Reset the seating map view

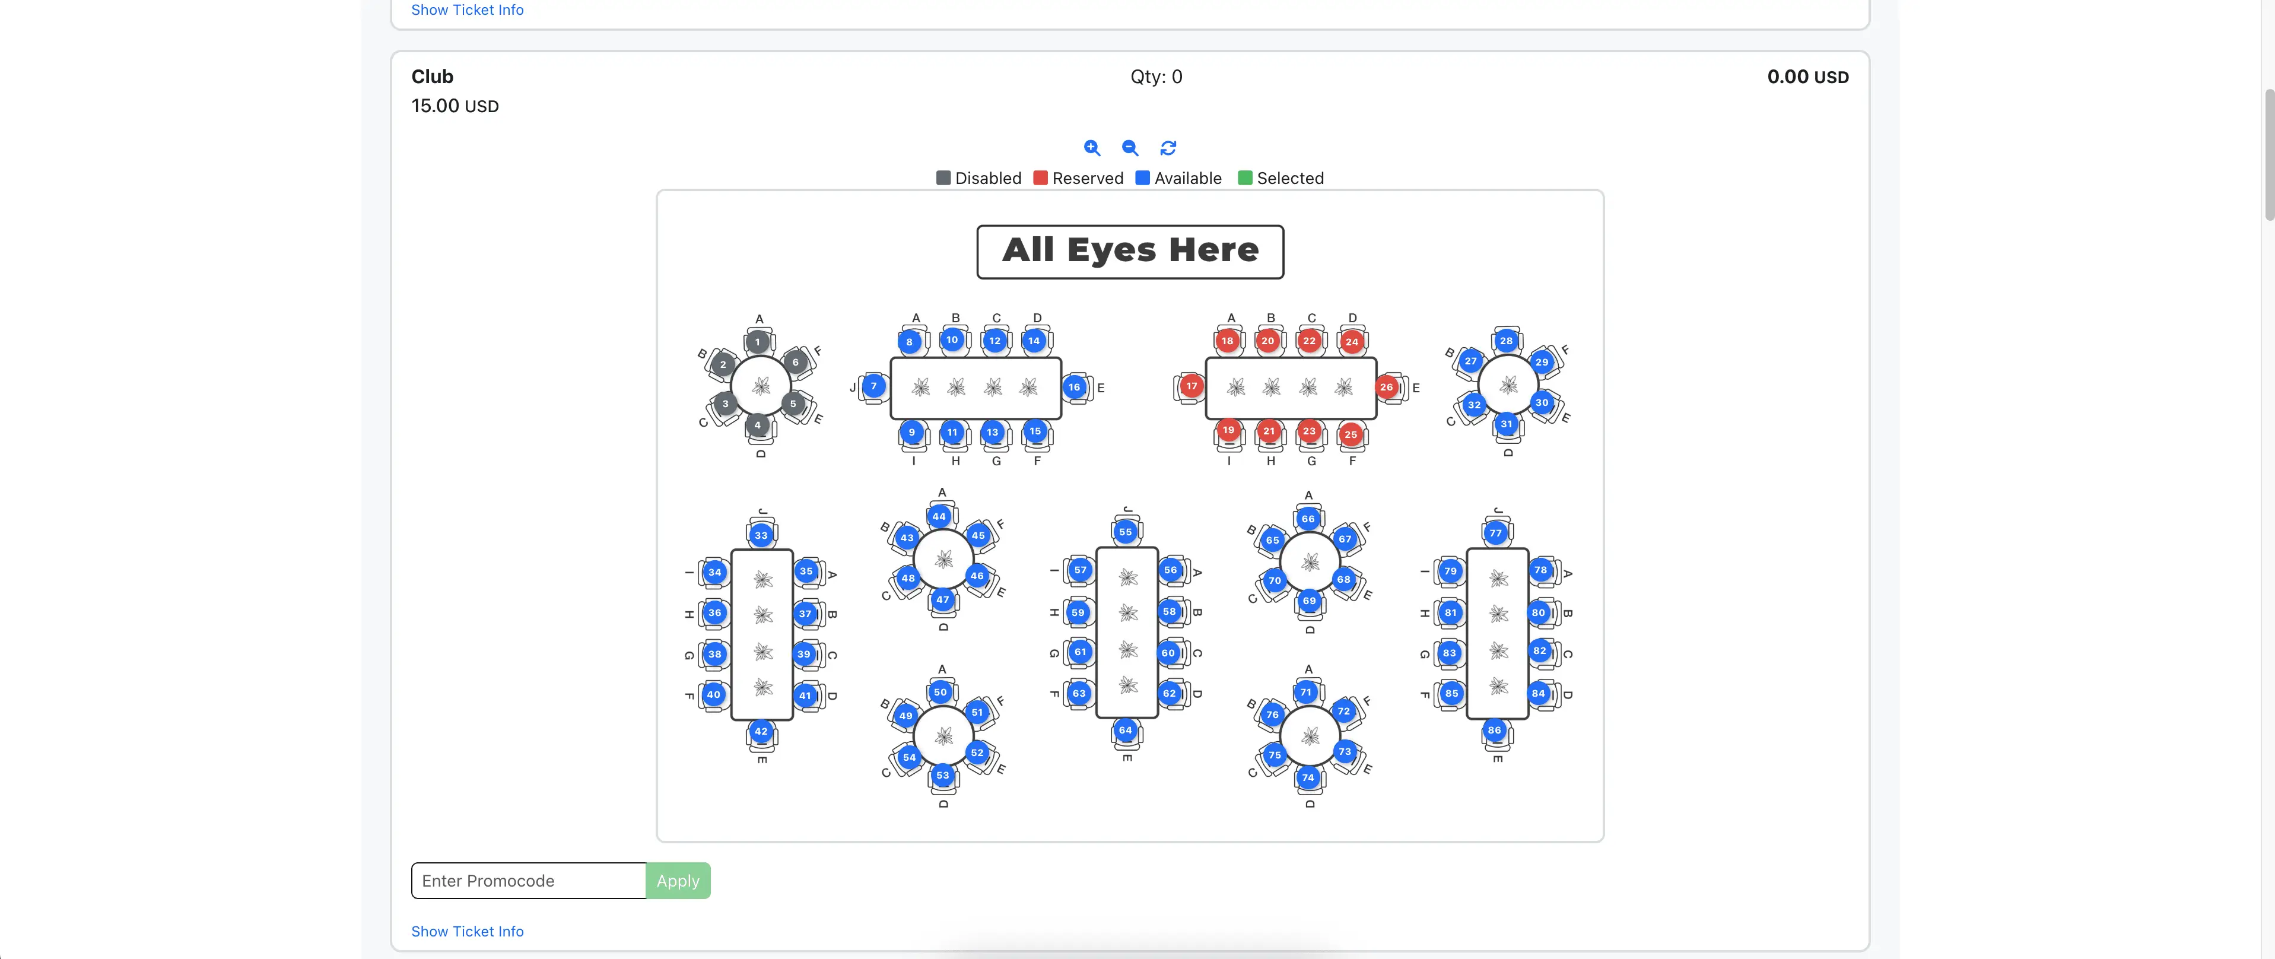[1168, 148]
